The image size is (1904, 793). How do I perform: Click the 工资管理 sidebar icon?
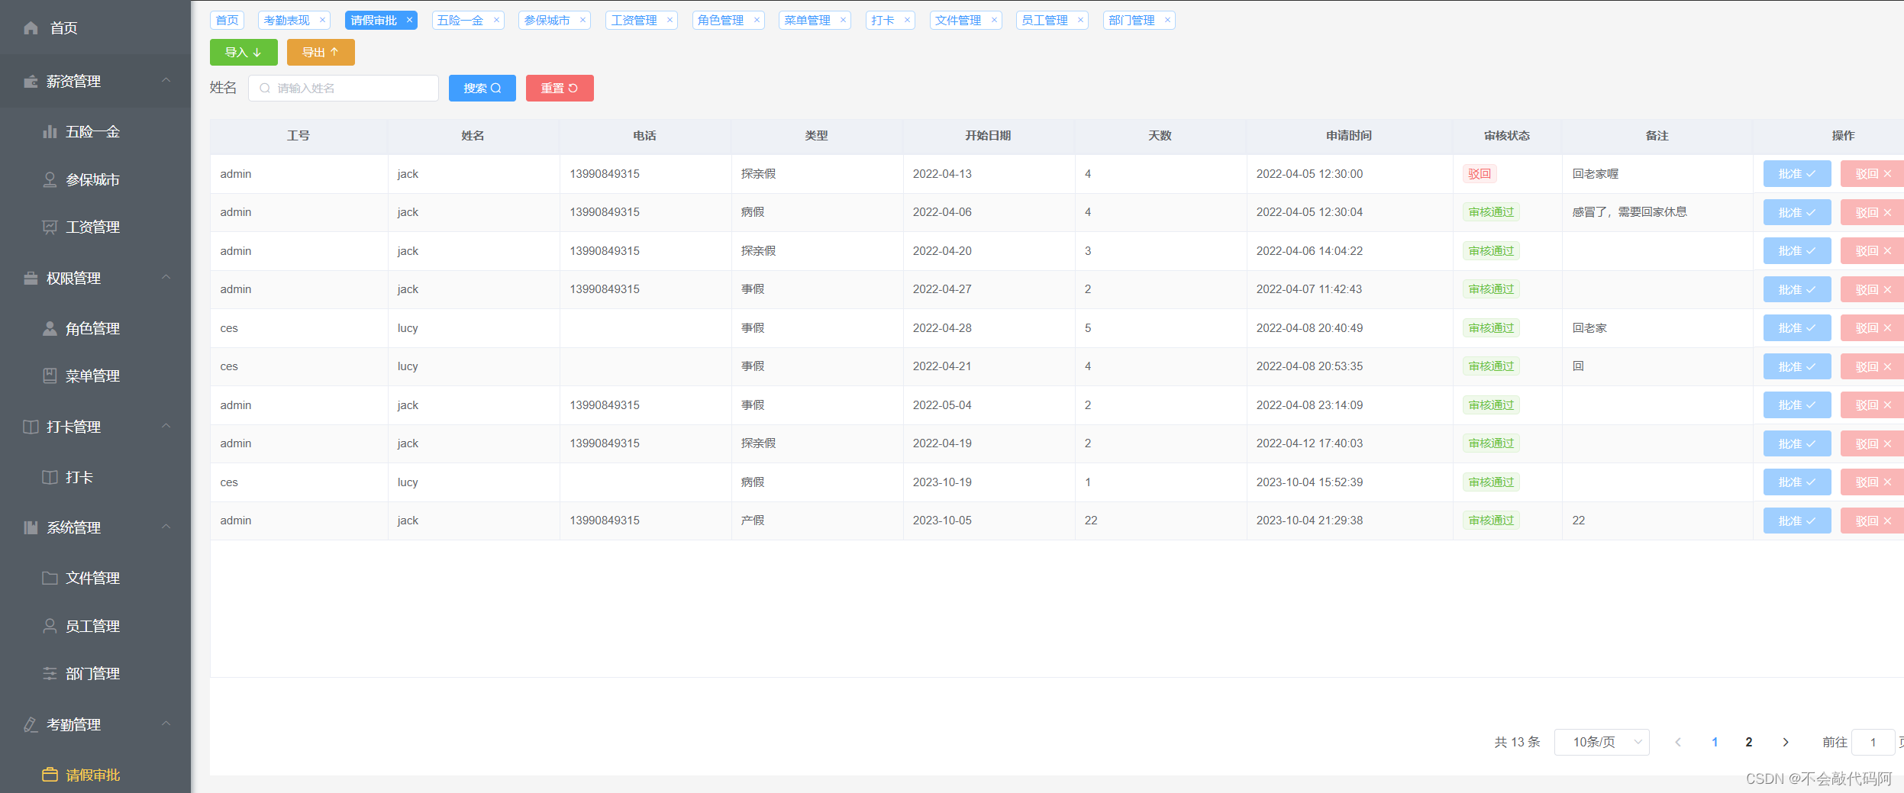tap(50, 227)
